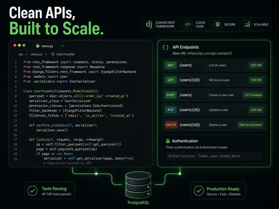The width and height of the screenshot is (279, 209).
Task: Click 'Token authentication via Authorization header' text
Action: point(197,147)
